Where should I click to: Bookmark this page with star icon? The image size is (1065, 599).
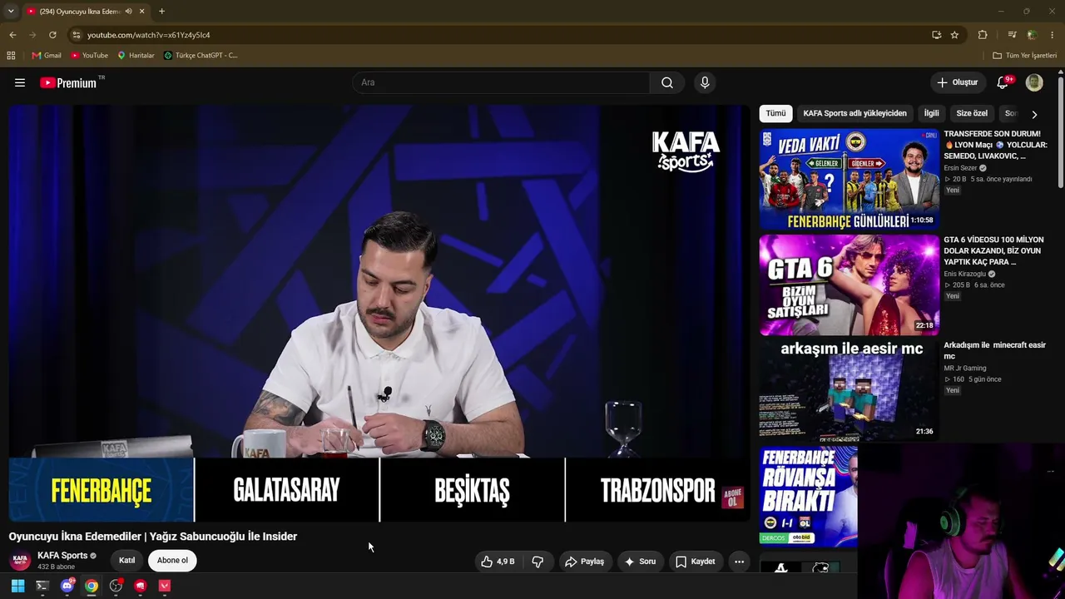(954, 35)
